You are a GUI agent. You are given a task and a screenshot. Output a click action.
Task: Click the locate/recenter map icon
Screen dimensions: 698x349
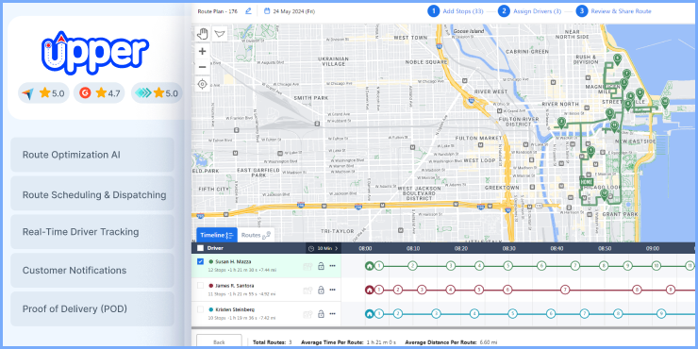(203, 84)
